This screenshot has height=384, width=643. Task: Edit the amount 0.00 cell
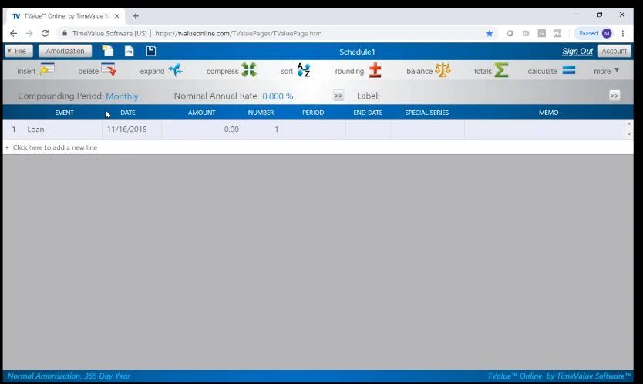(x=201, y=130)
